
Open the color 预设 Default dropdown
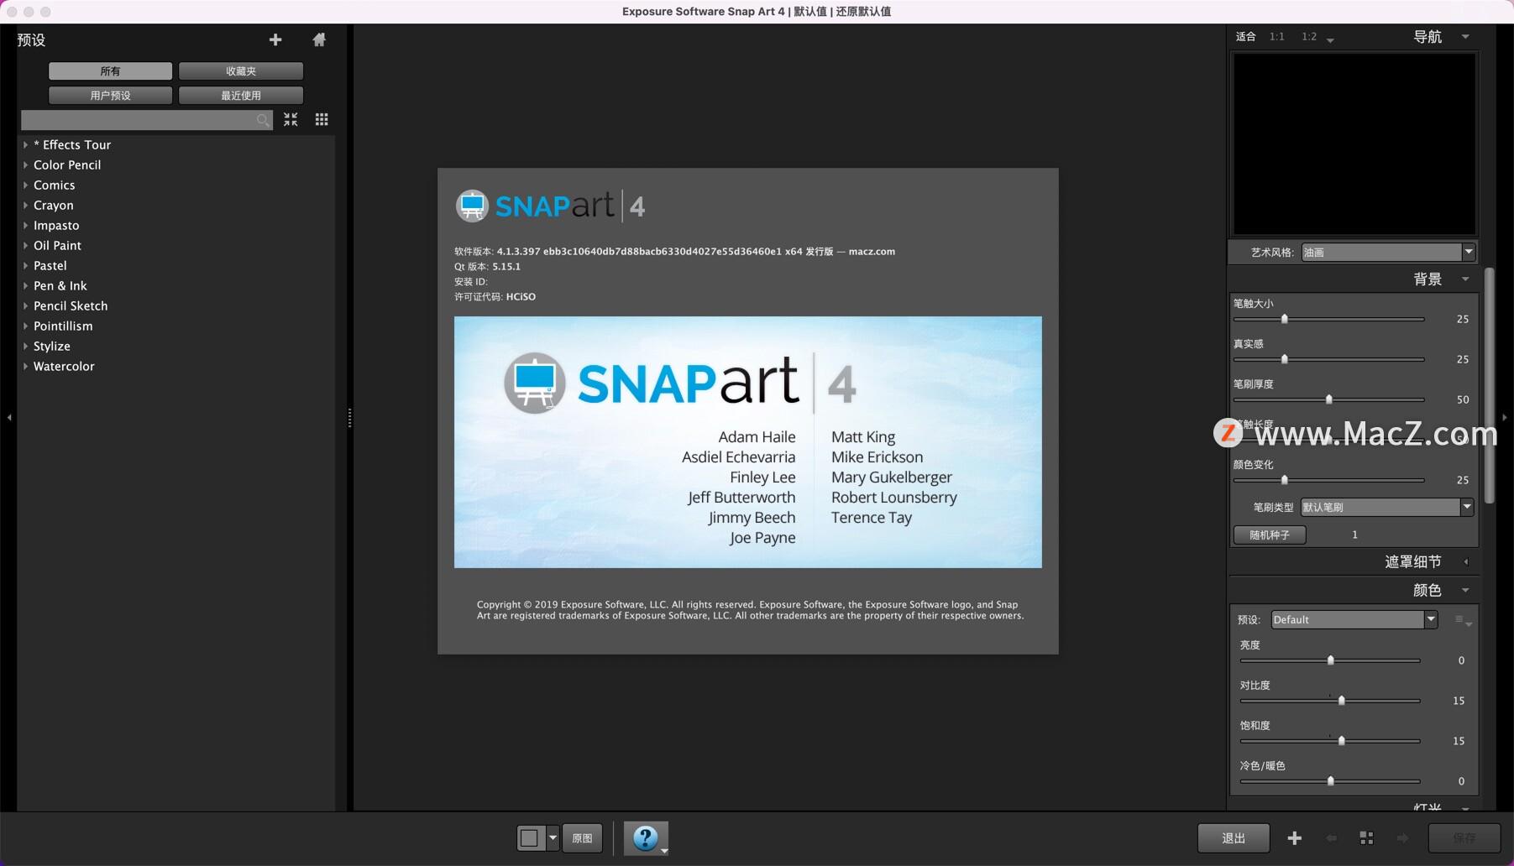click(x=1354, y=620)
